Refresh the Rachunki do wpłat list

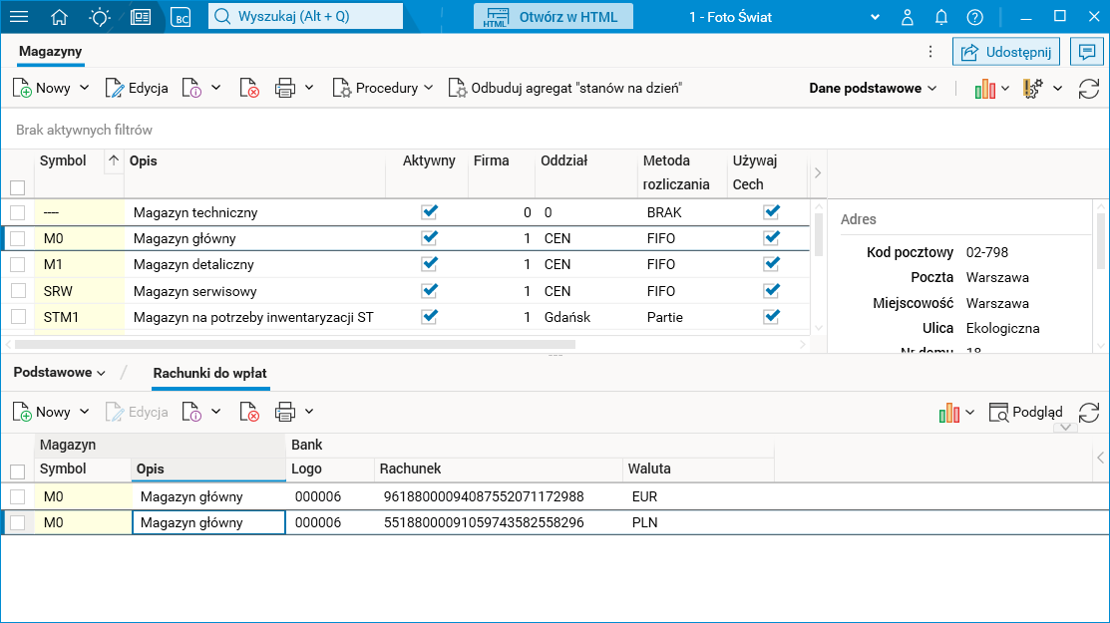tap(1089, 412)
